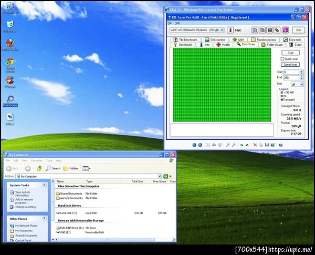Open the Favorites menu in My Computer
Screen dimensions: 315x255
37,160
